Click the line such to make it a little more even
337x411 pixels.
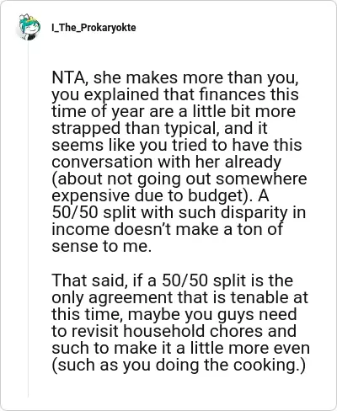(181, 348)
